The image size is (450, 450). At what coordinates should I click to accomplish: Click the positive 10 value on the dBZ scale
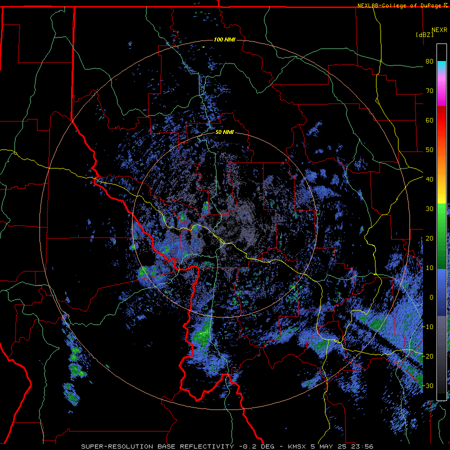pos(429,268)
